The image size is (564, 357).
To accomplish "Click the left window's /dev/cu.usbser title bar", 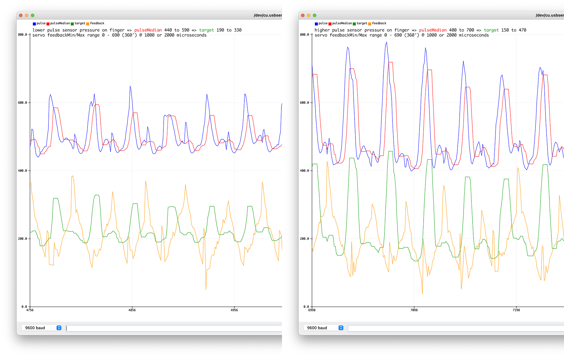I will [267, 15].
